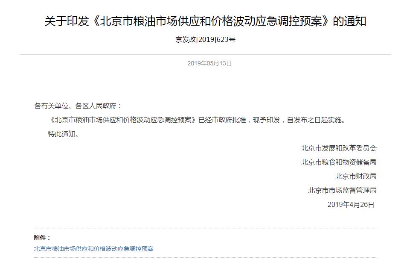404x259 pixels.
Task: Click the signature 北京市粮食和物资储备局
Action: [339, 162]
